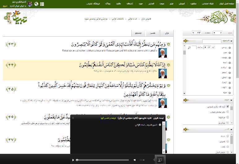The image size is (239, 164).
Task: Mute audio with the speaker icon
Action: (x=135, y=160)
